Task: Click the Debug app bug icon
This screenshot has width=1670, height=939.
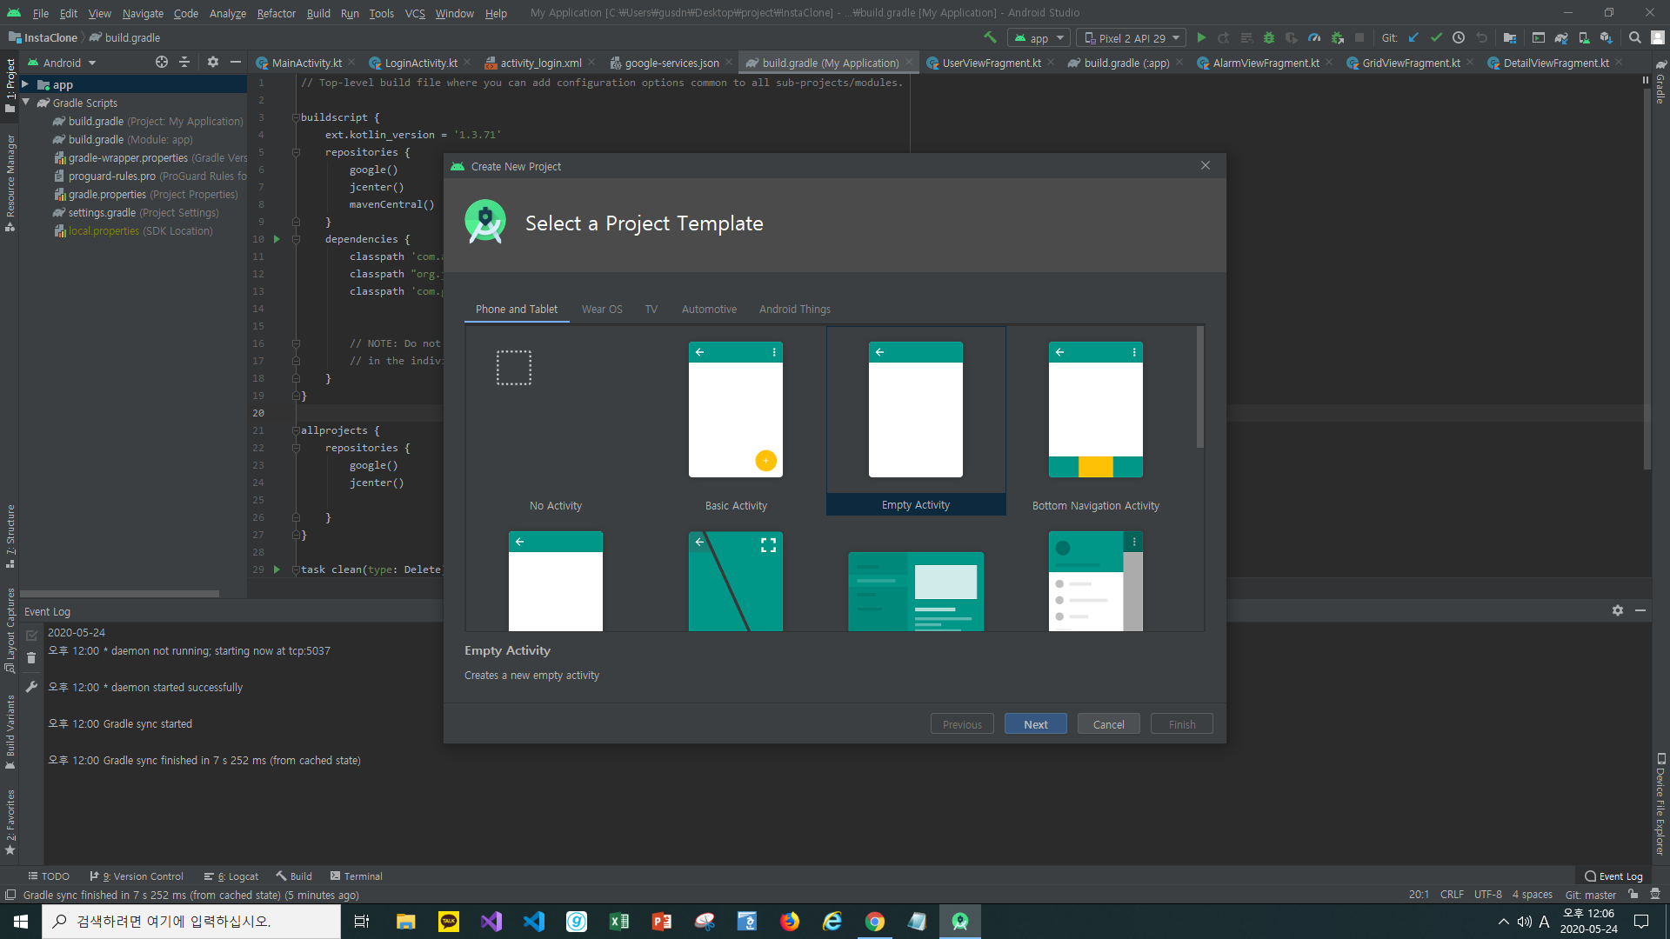Action: tap(1269, 37)
